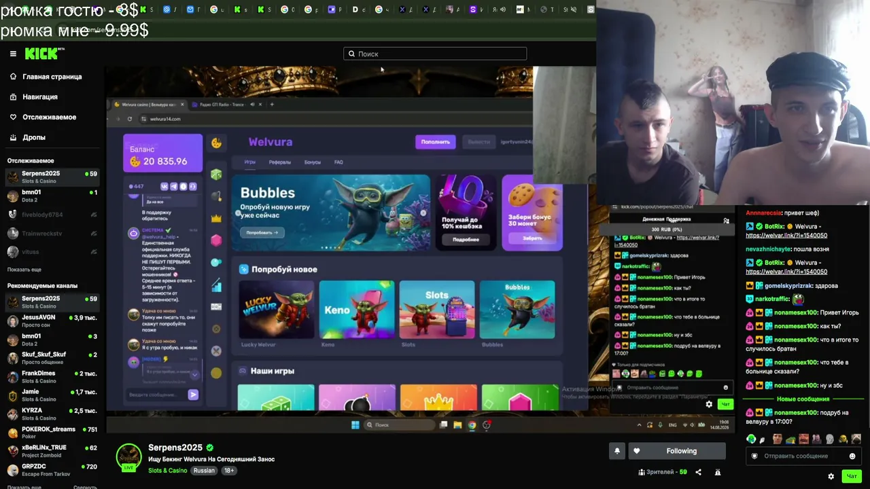Switch to the FAQ tab on Welvura

coord(338,162)
